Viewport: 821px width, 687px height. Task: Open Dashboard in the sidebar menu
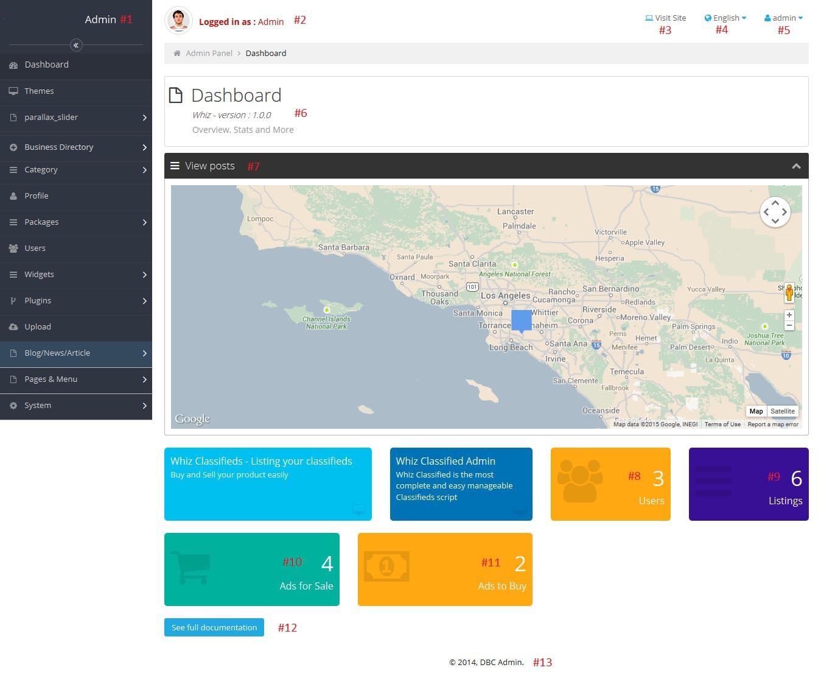point(76,65)
